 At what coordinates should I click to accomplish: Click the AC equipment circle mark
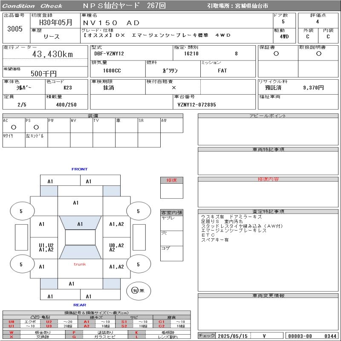click(x=13, y=127)
